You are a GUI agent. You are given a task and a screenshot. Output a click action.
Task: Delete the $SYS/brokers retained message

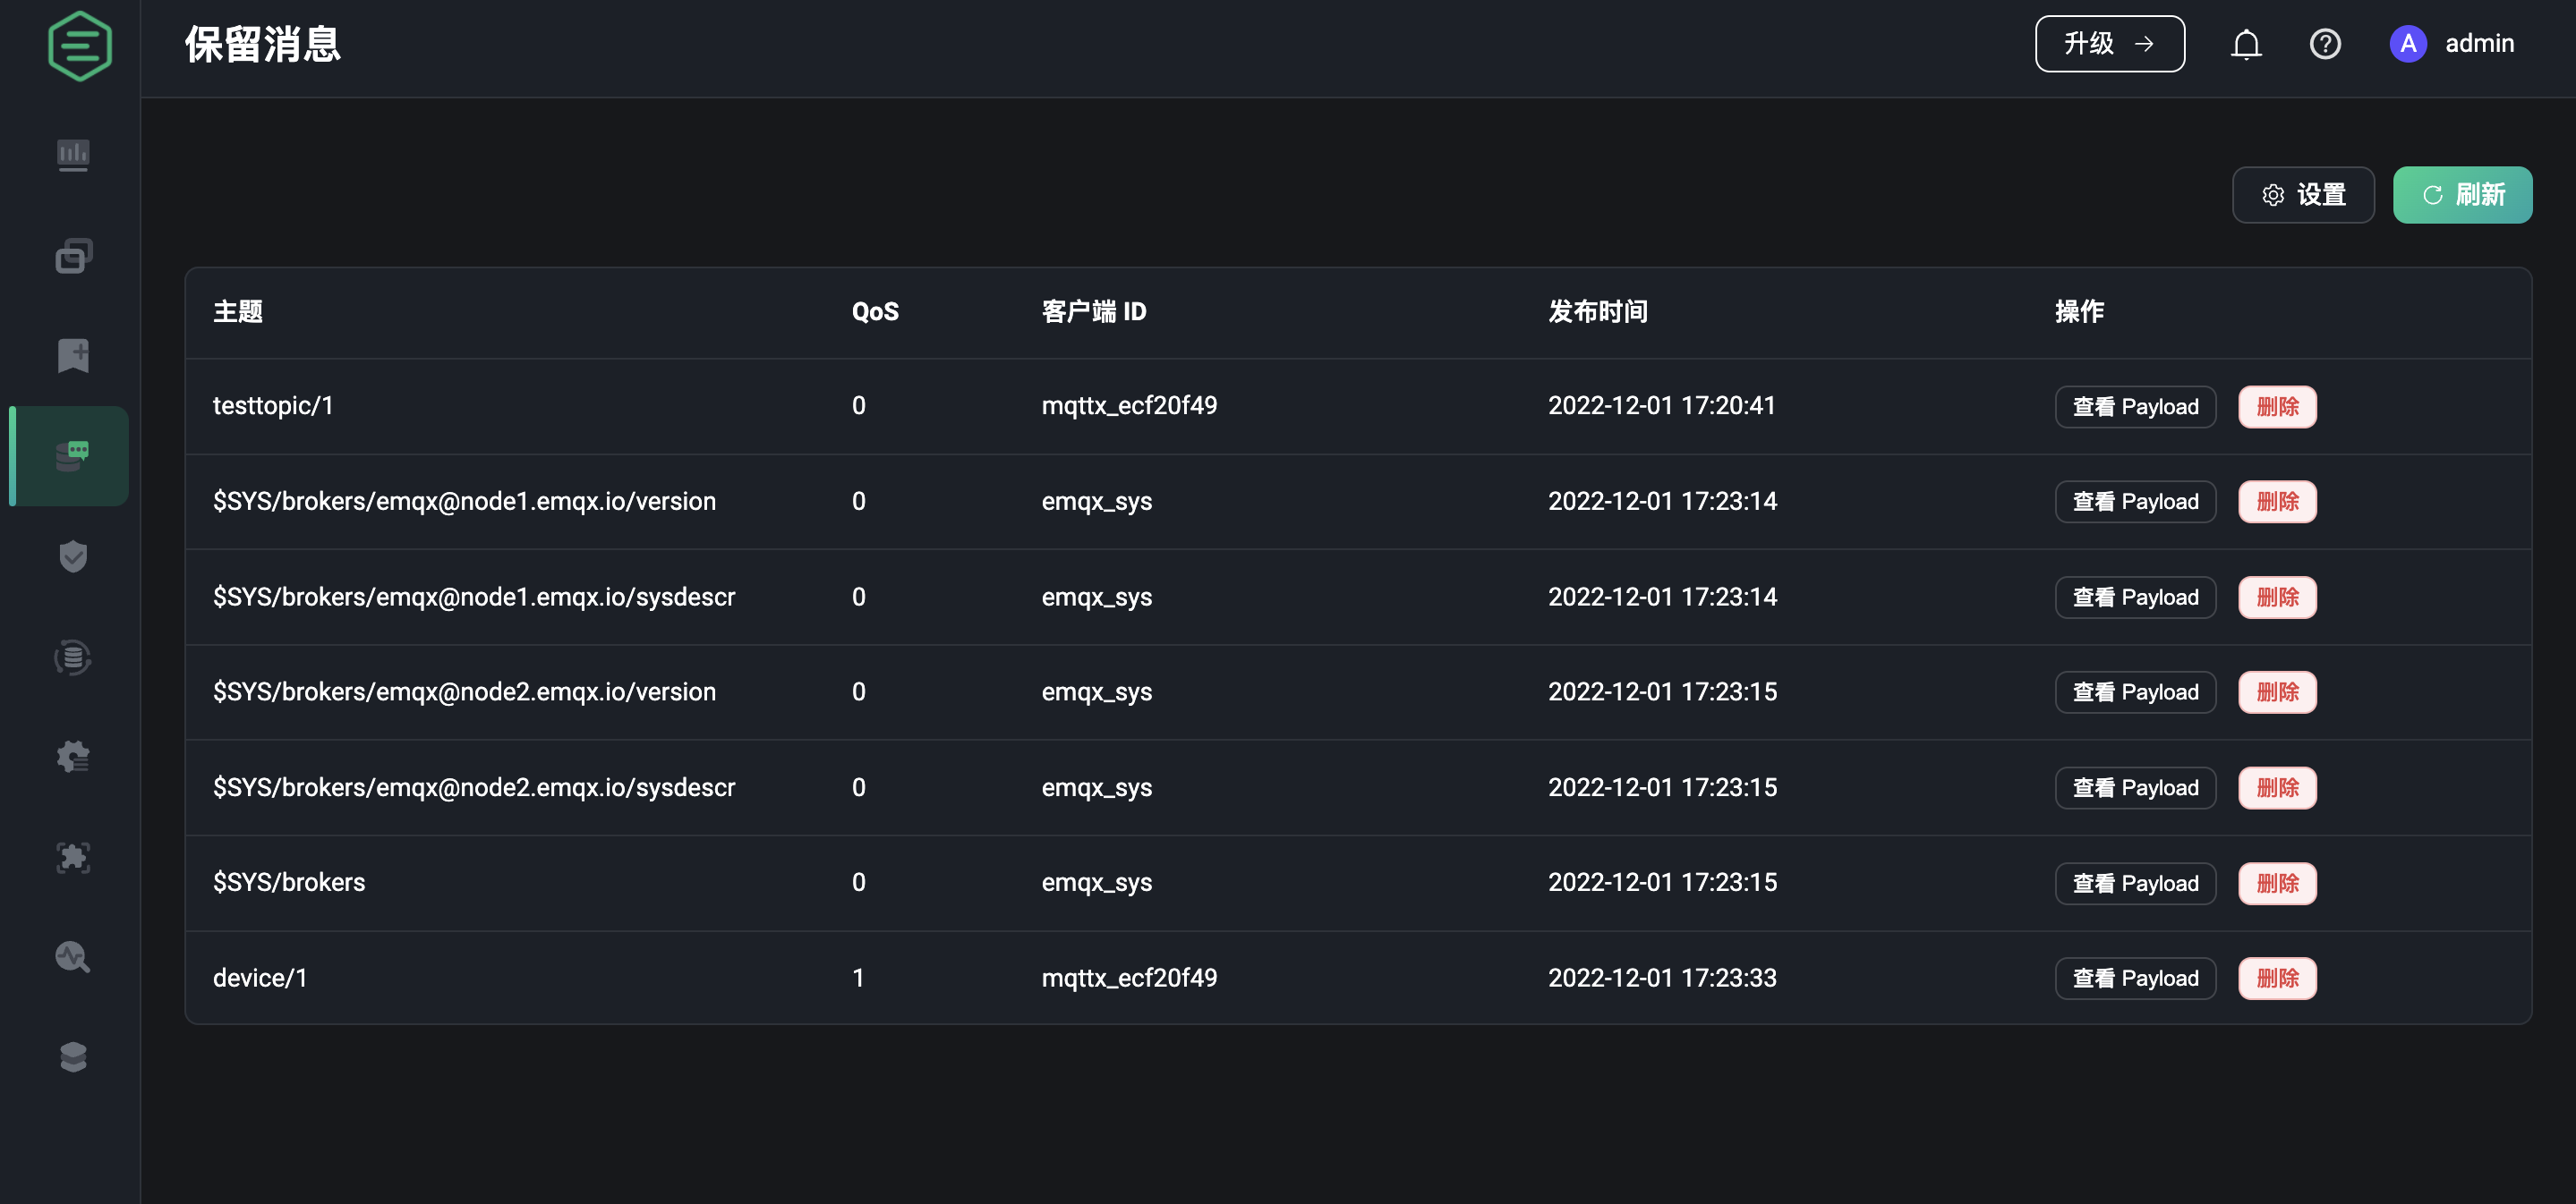2277,883
